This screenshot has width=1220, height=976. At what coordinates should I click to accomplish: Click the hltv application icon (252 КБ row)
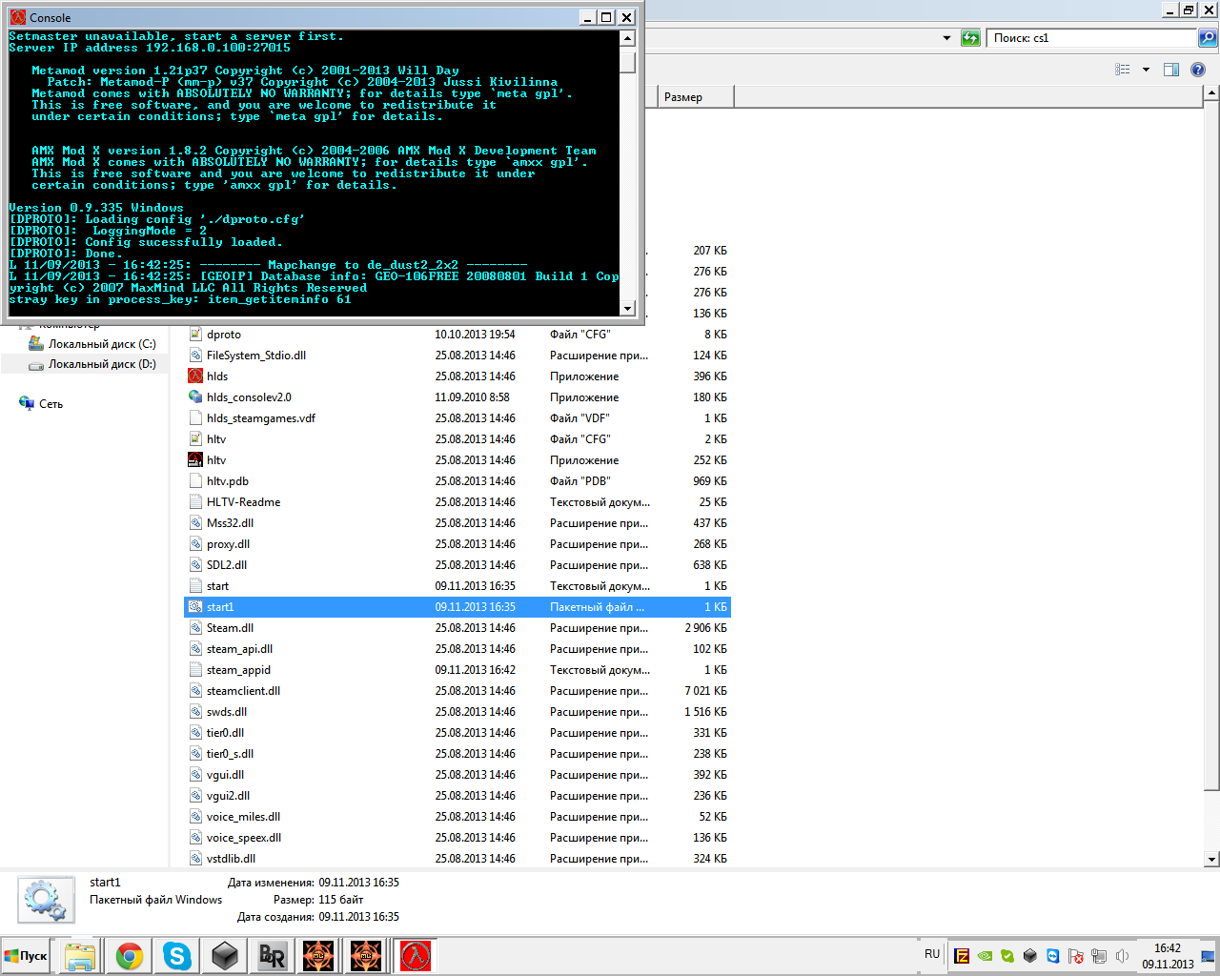[x=195, y=460]
